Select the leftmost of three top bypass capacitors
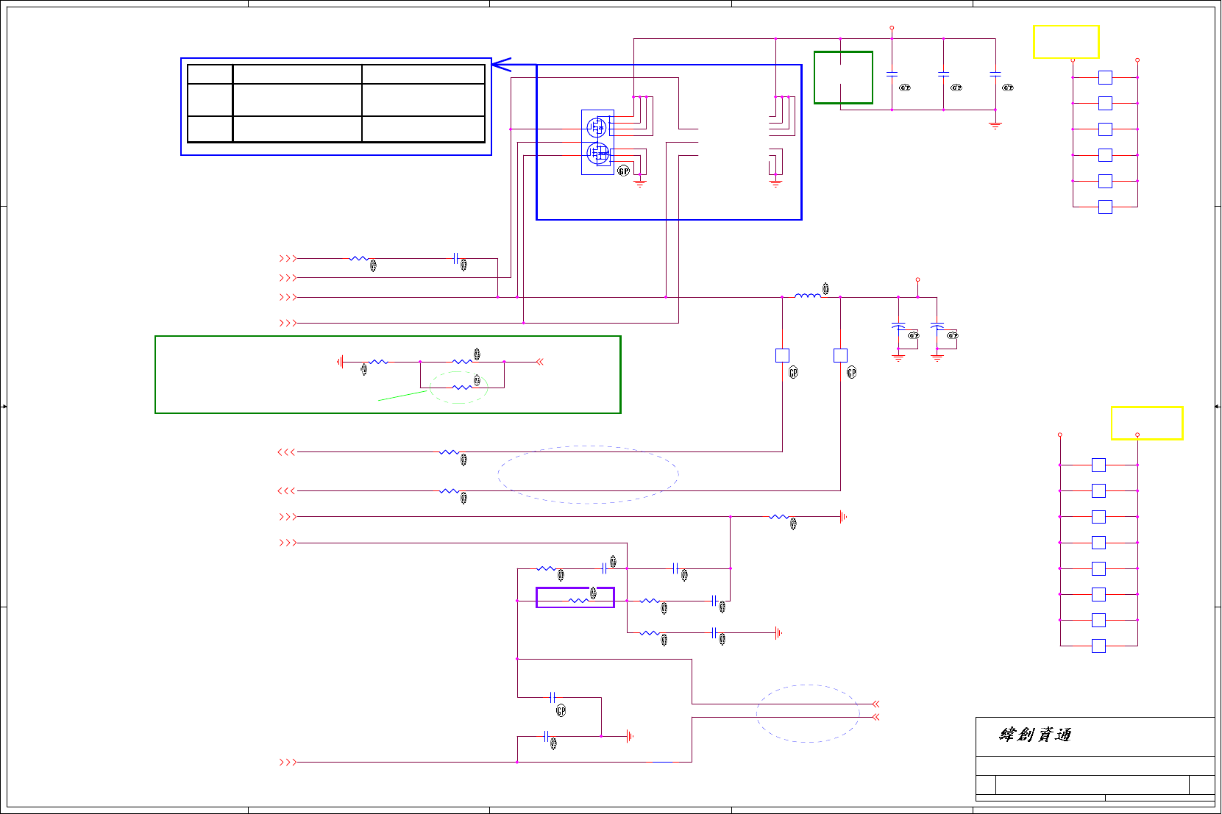This screenshot has height=814, width=1222. click(892, 74)
